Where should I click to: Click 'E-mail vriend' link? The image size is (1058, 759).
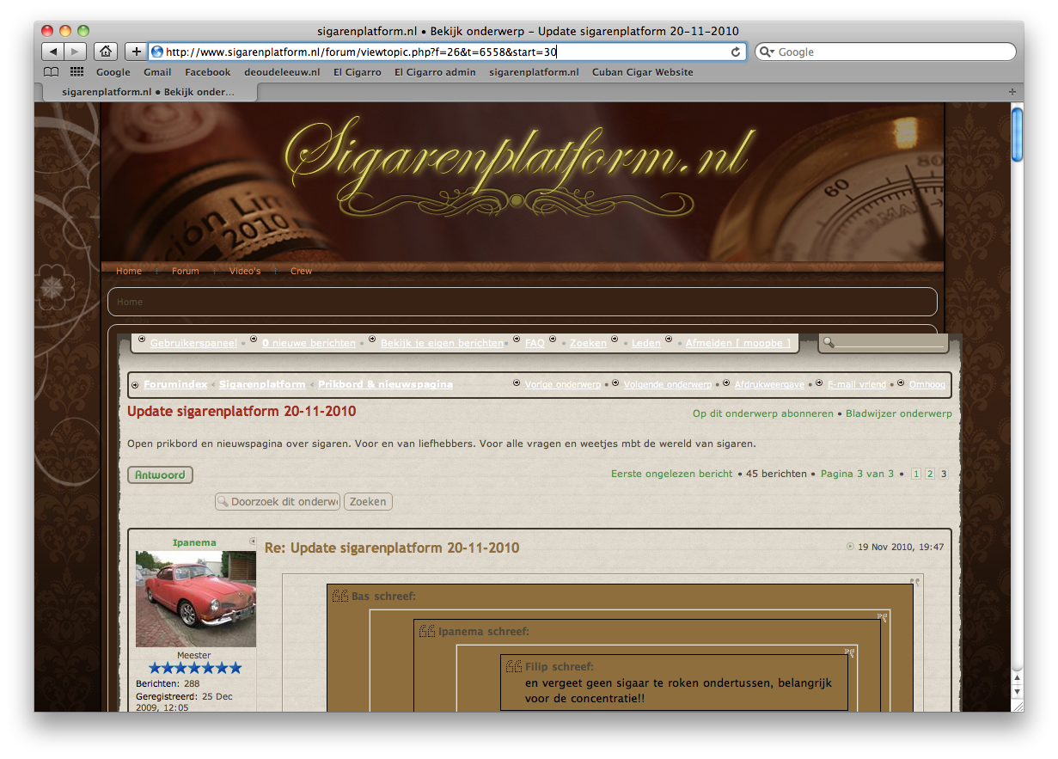pyautogui.click(x=857, y=384)
